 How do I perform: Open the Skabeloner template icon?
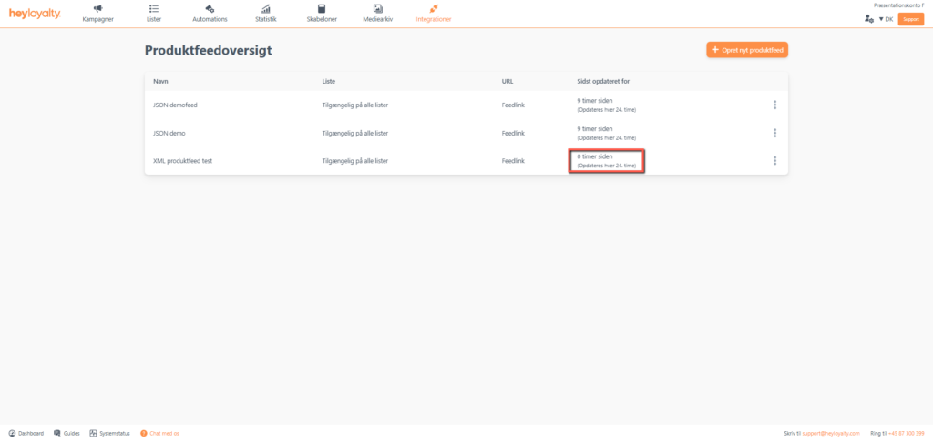coord(322,8)
